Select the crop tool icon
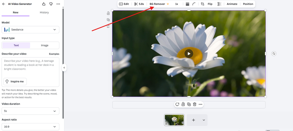This screenshot has height=131, width=293. pos(203,4)
